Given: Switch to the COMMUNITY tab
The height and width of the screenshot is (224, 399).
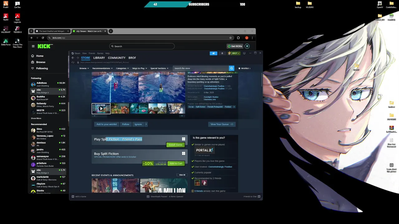Looking at the screenshot, I should pos(117,58).
